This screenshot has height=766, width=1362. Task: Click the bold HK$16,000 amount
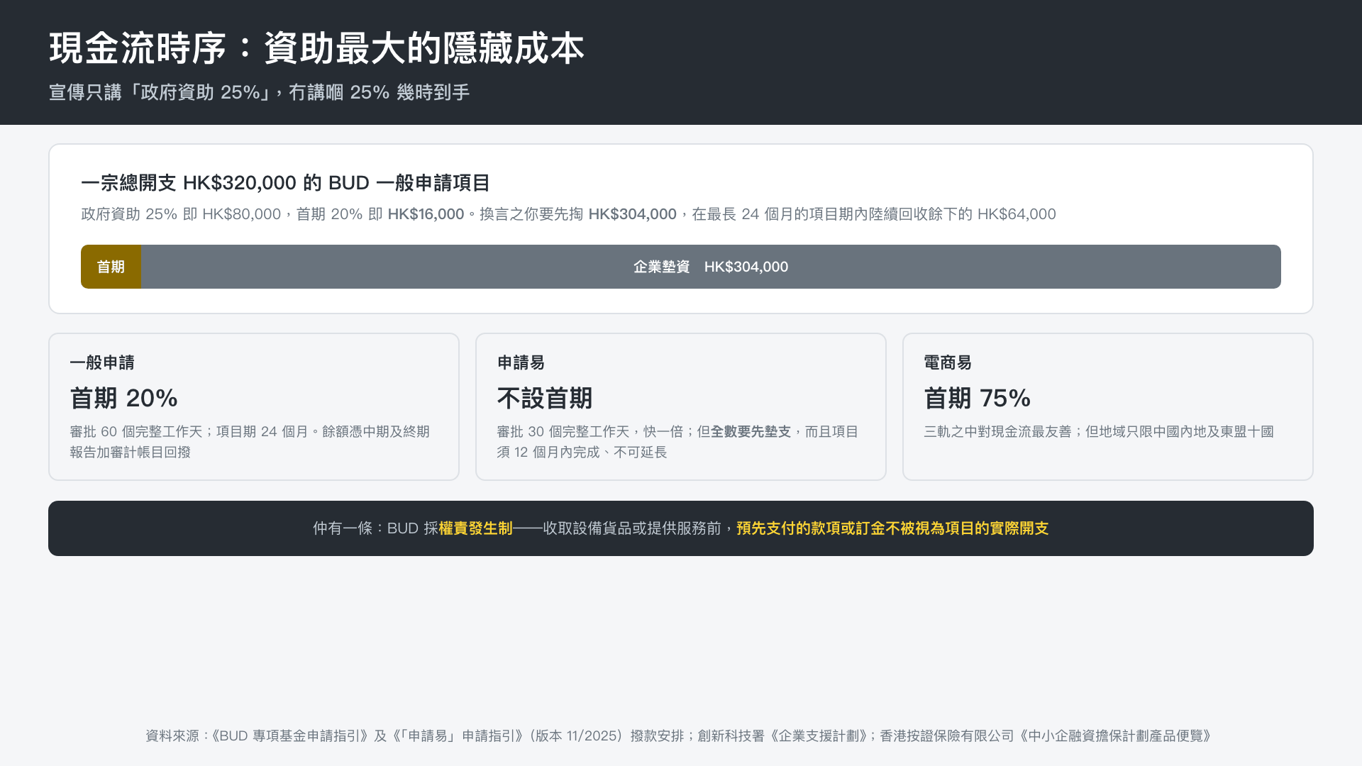426,214
